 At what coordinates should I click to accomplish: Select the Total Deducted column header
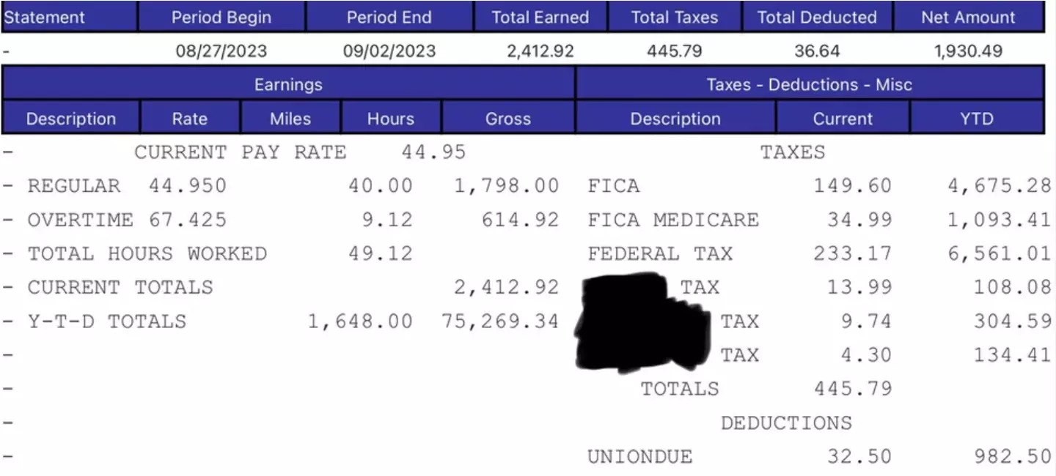817,17
